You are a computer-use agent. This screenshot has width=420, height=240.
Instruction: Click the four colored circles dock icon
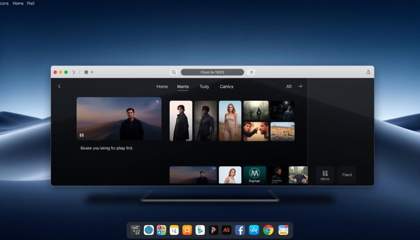tap(161, 230)
